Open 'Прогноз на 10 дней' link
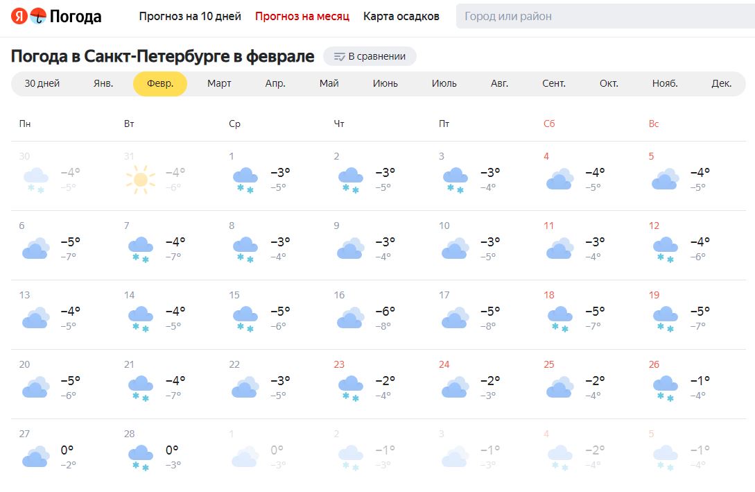Screen dimensions: 755x492 (190, 16)
